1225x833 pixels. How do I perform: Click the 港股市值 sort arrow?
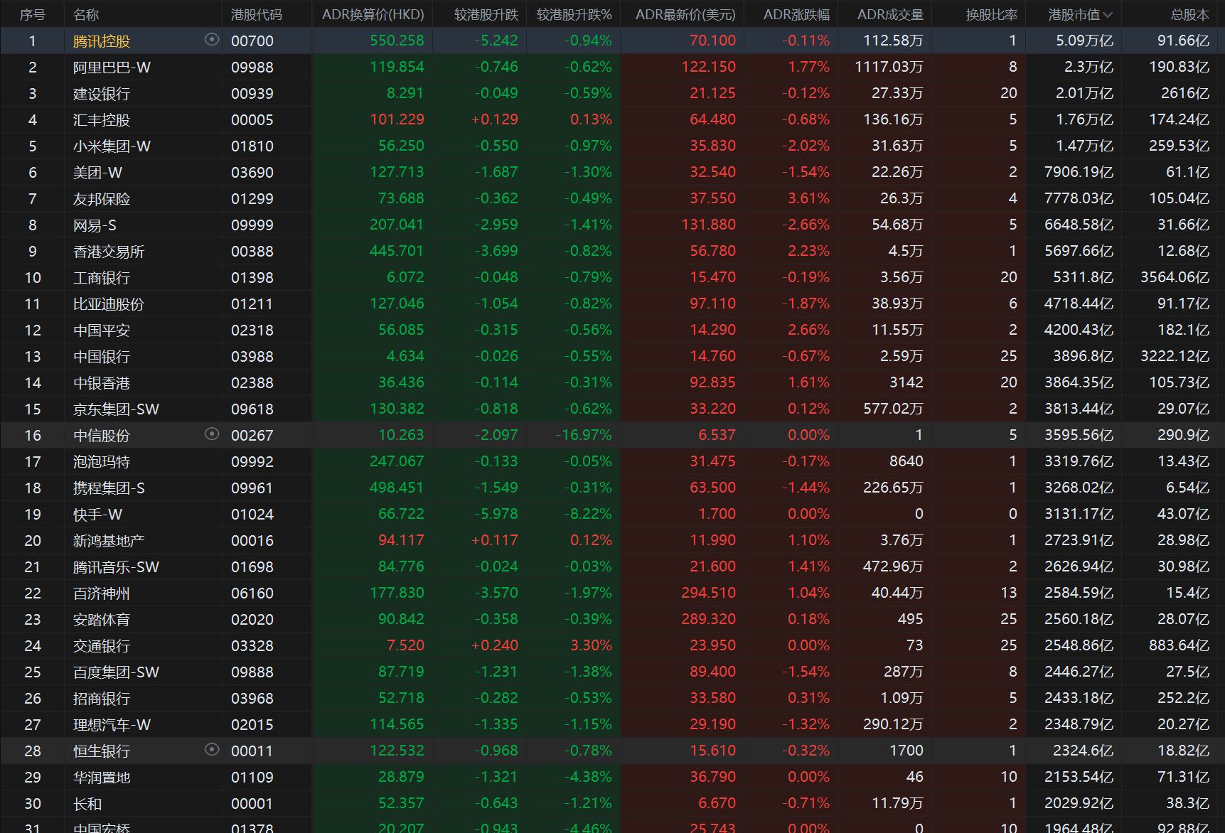[1108, 14]
